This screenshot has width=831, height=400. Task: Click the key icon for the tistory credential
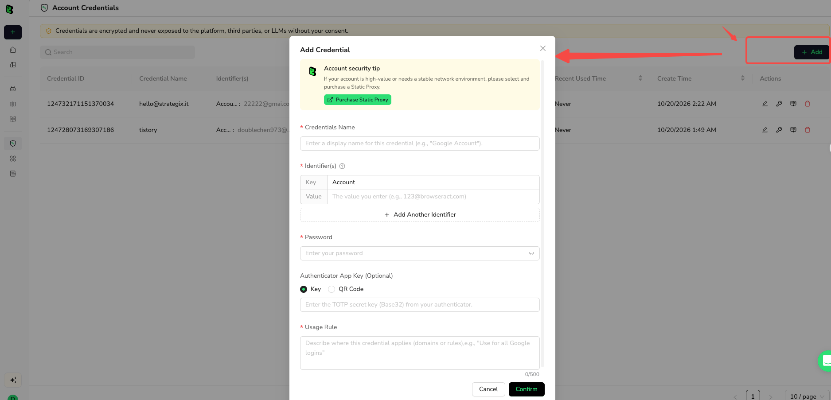coord(779,130)
